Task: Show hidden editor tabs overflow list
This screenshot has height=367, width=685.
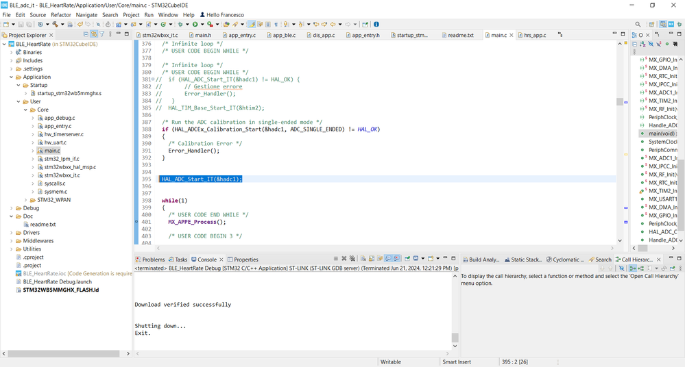Action: (560, 34)
